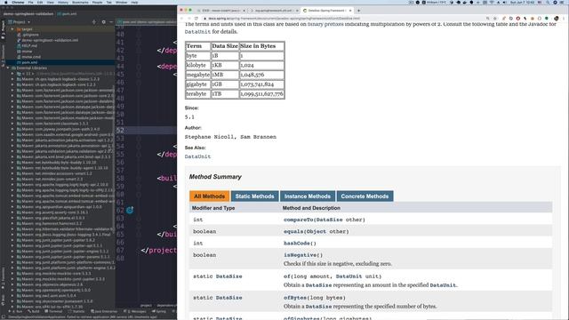Open a new Chrome tab with plus
This screenshot has height=320, width=569.
coord(358,11)
